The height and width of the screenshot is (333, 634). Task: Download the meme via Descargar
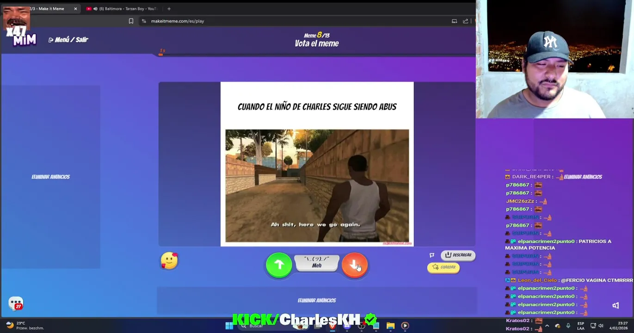(458, 255)
